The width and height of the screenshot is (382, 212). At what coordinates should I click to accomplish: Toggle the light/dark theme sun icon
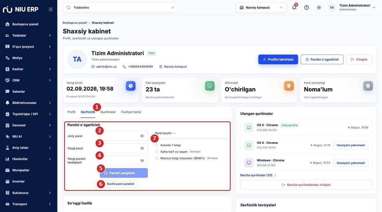click(319, 7)
